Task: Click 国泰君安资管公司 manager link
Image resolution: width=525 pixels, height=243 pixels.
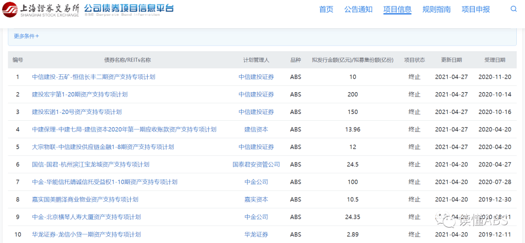Action: (256, 164)
